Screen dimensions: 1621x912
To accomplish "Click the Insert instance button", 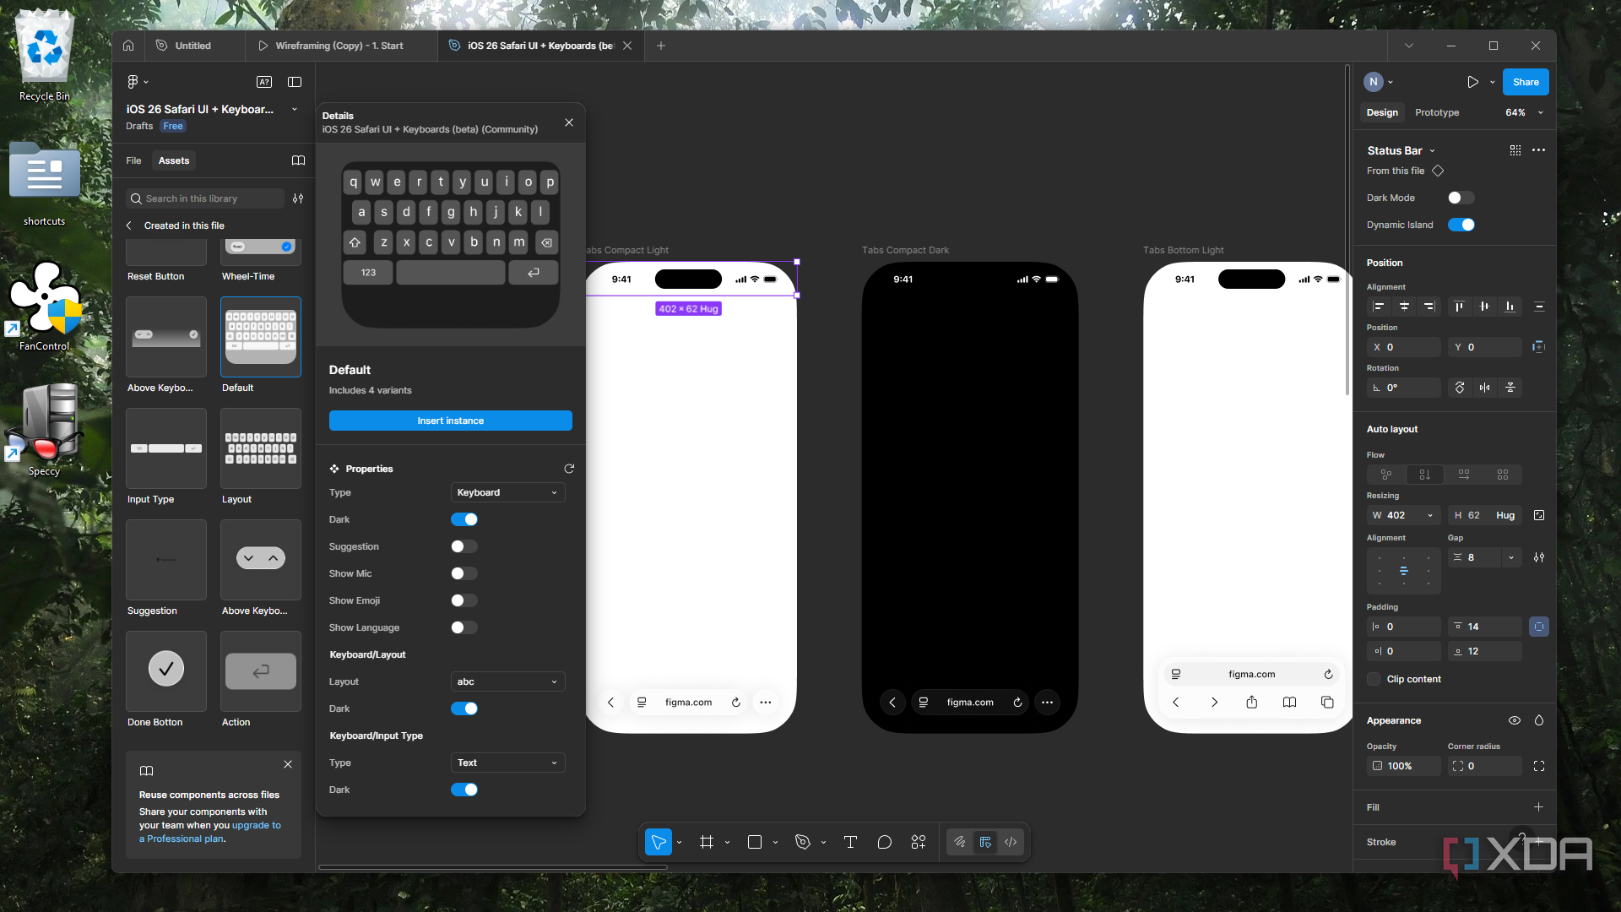I will 450,421.
